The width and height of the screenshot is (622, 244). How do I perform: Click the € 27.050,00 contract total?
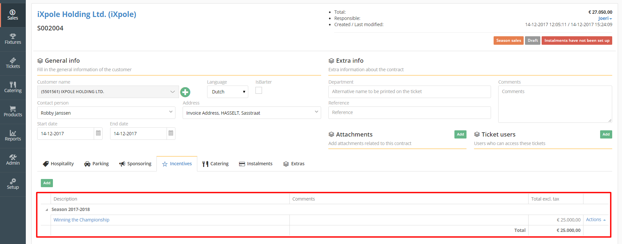pos(600,12)
